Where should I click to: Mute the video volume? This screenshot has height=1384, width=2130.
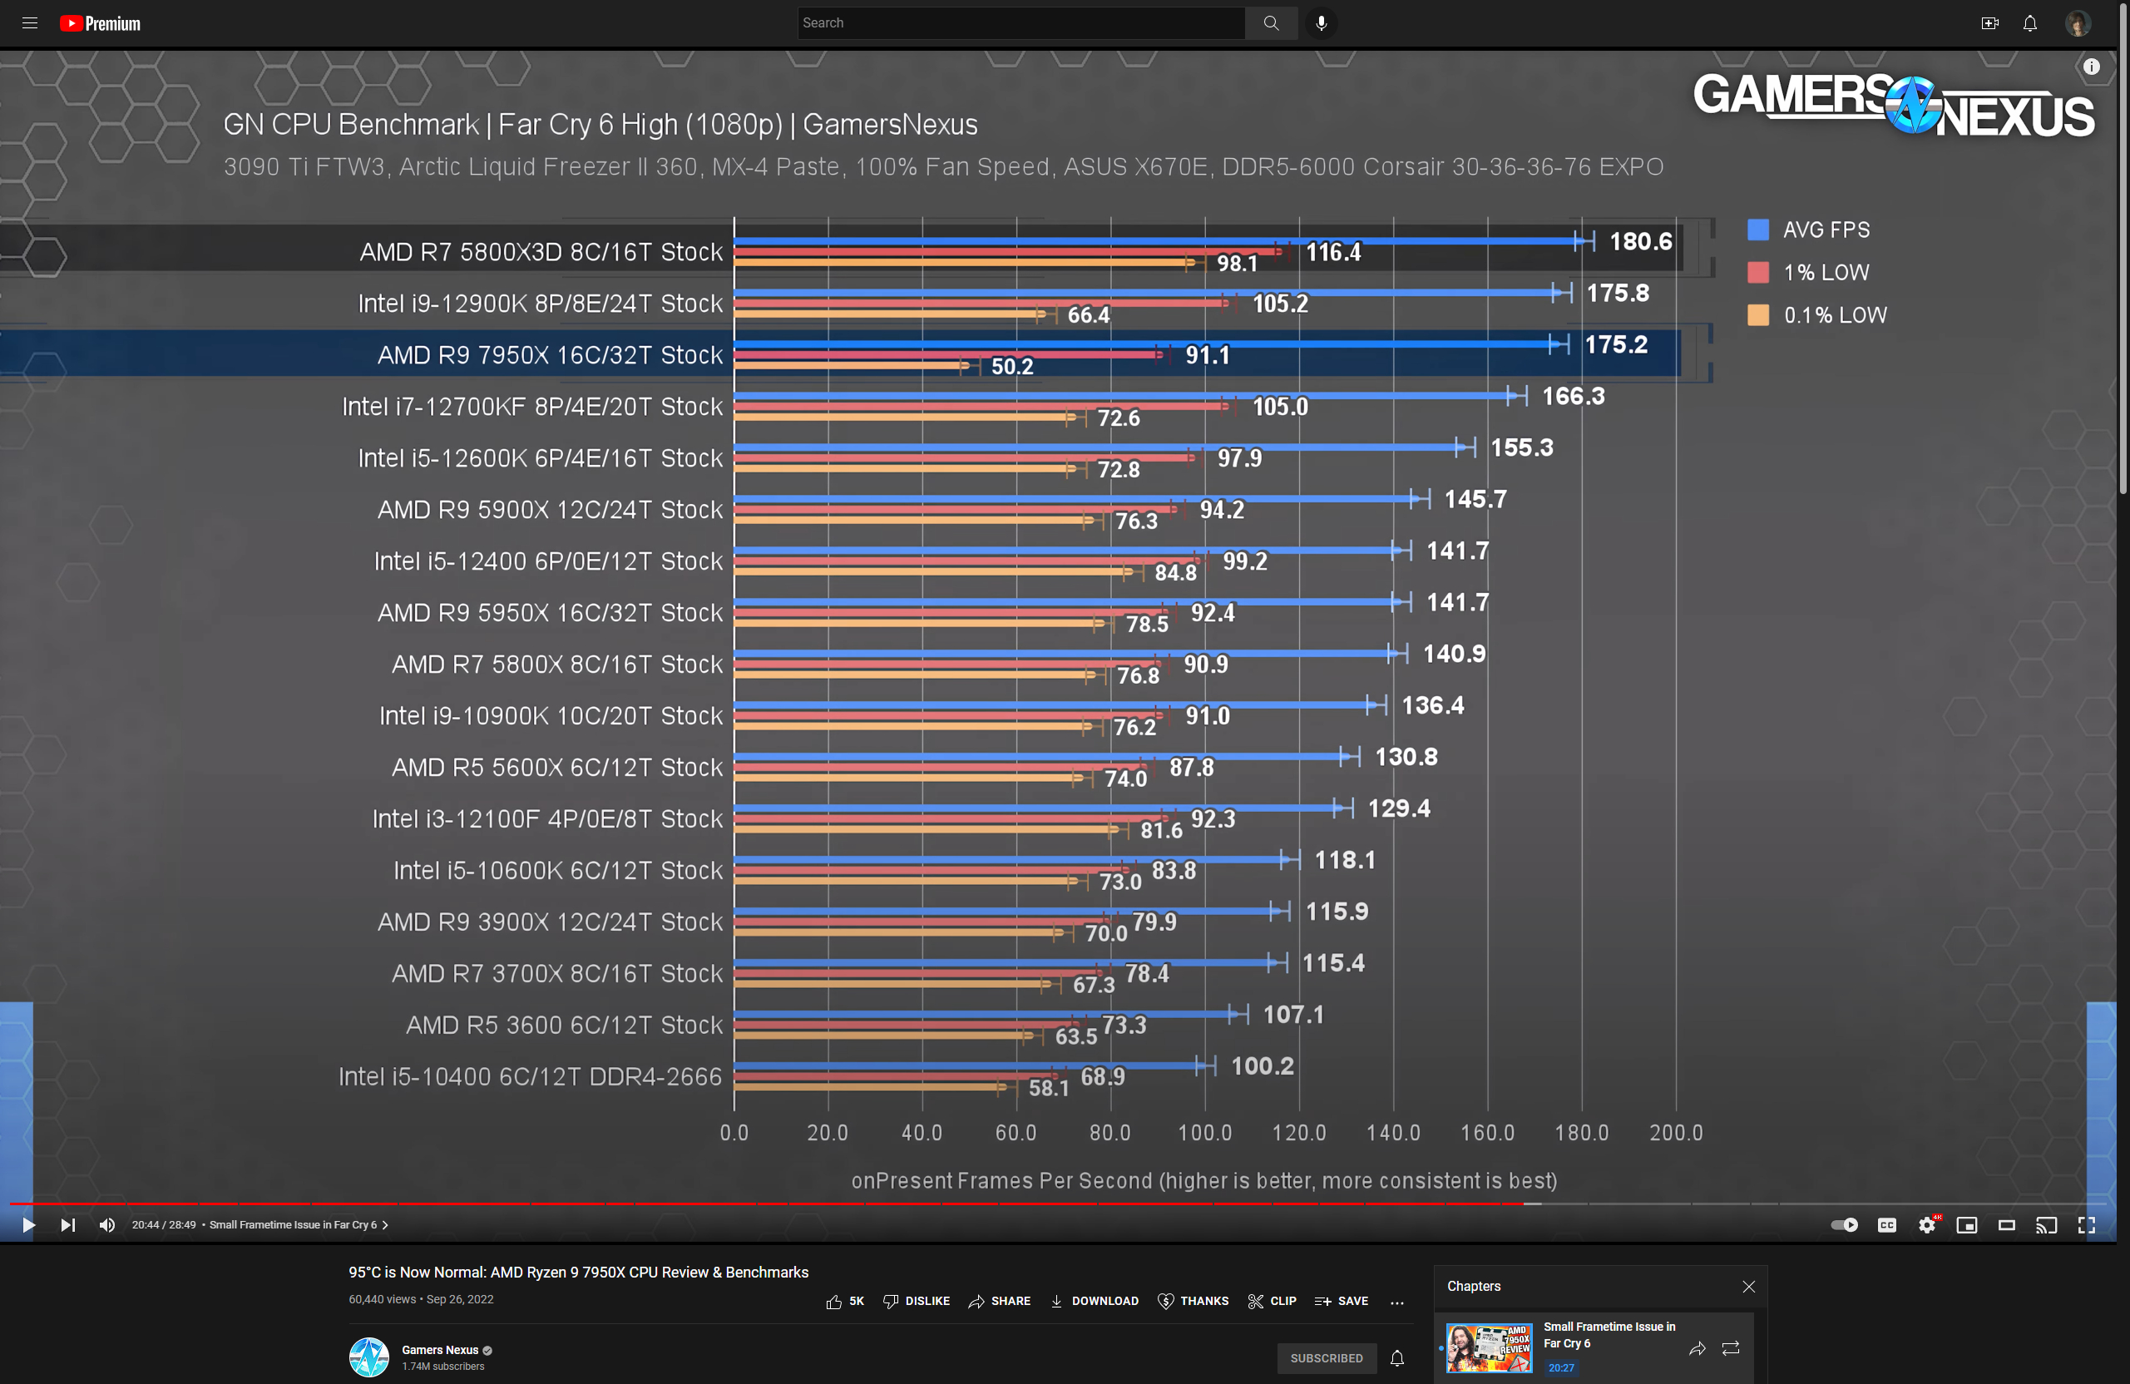[106, 1224]
